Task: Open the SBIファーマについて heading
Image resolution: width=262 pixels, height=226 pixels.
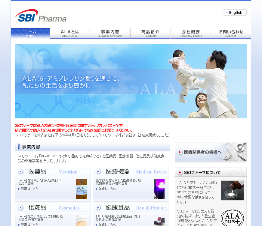Action: pyautogui.click(x=211, y=172)
